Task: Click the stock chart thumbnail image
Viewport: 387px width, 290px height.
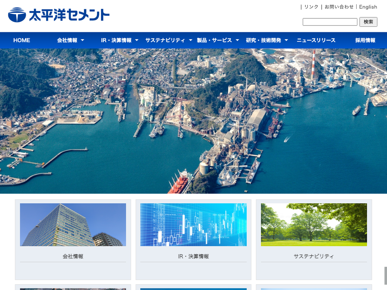Action: pos(193,225)
